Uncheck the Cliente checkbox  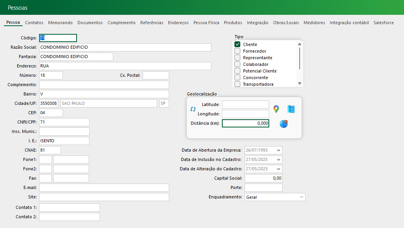click(x=237, y=44)
